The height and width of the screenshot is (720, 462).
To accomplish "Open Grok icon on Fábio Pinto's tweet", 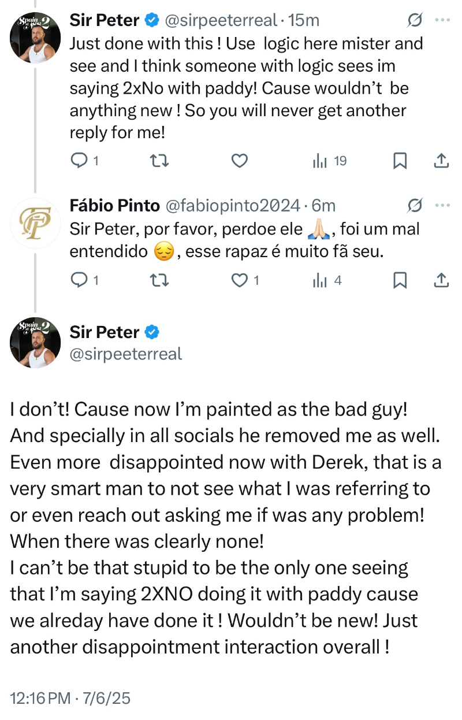I will [414, 205].
